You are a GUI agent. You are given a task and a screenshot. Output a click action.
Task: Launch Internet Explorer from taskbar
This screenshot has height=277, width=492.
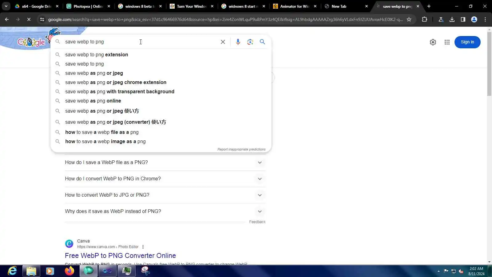point(12,271)
